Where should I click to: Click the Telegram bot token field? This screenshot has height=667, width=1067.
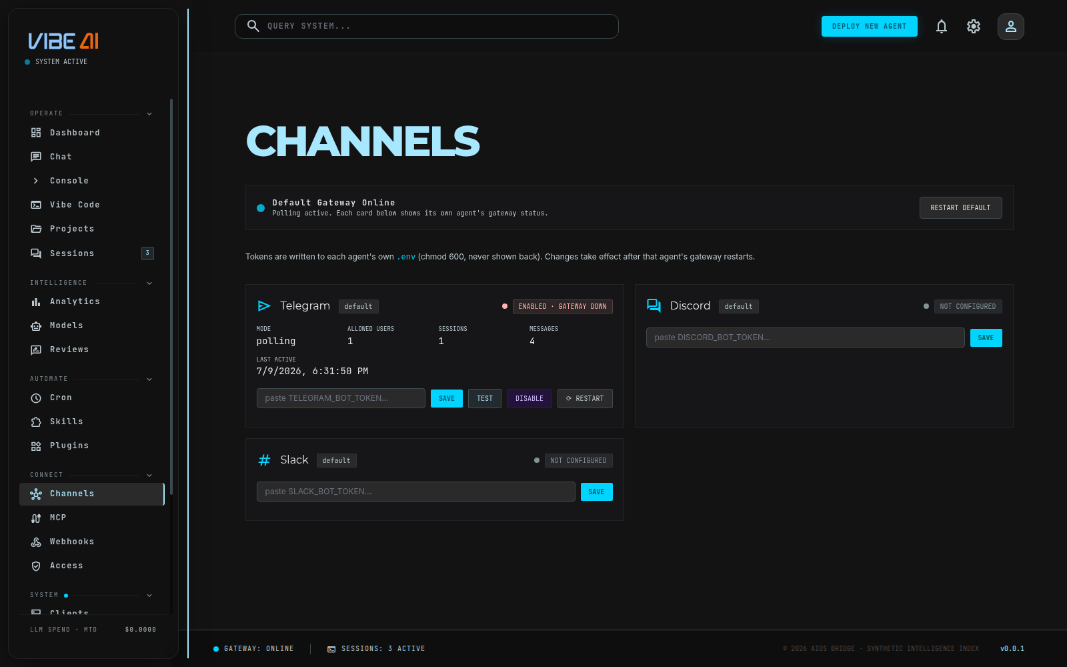[x=341, y=398]
